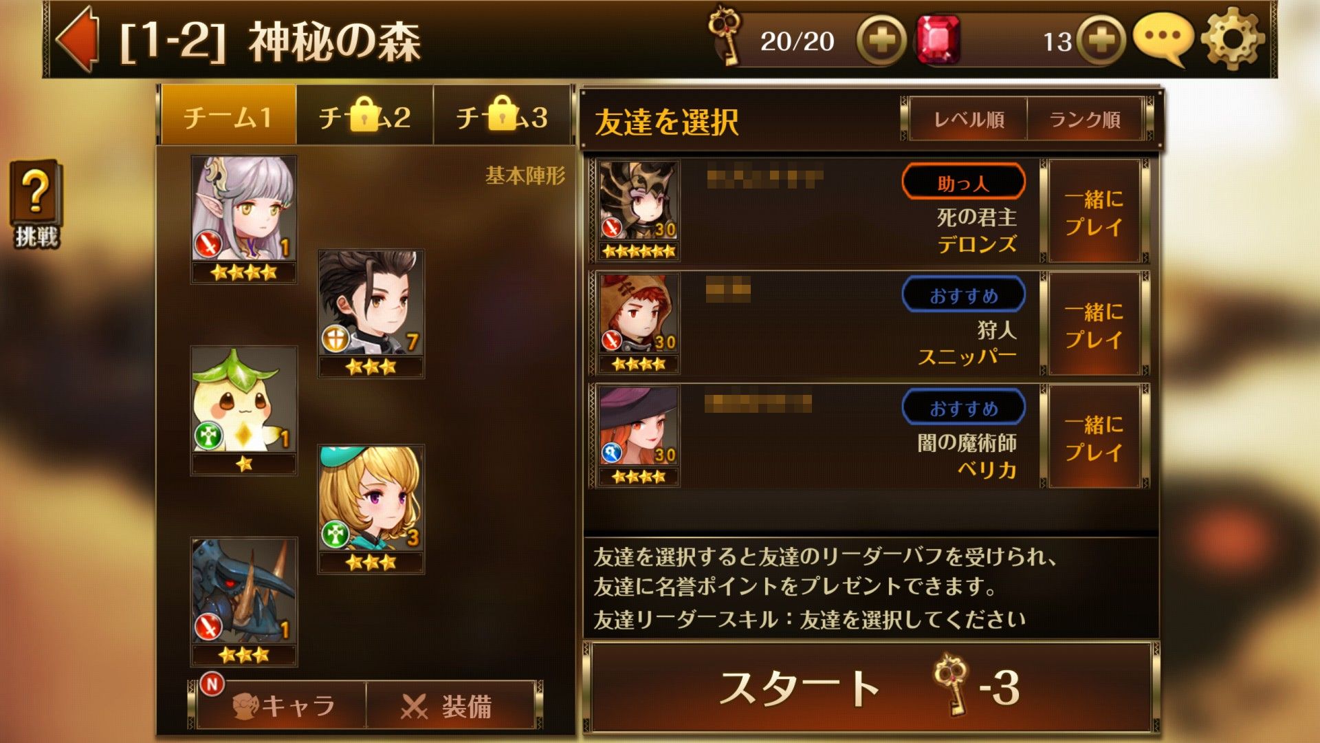This screenshot has height=743, width=1320.
Task: Sort friends by レベル順
Action: [969, 120]
